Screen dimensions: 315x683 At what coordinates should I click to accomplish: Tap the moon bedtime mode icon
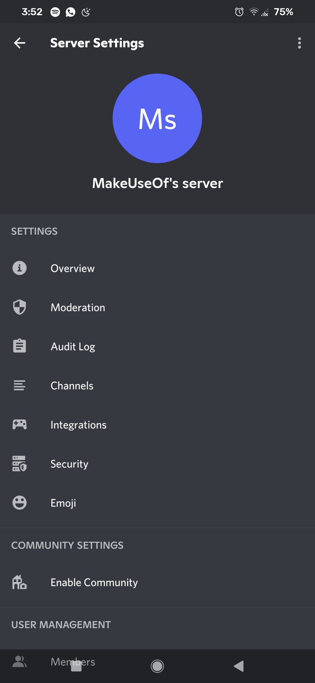pyautogui.click(x=86, y=12)
